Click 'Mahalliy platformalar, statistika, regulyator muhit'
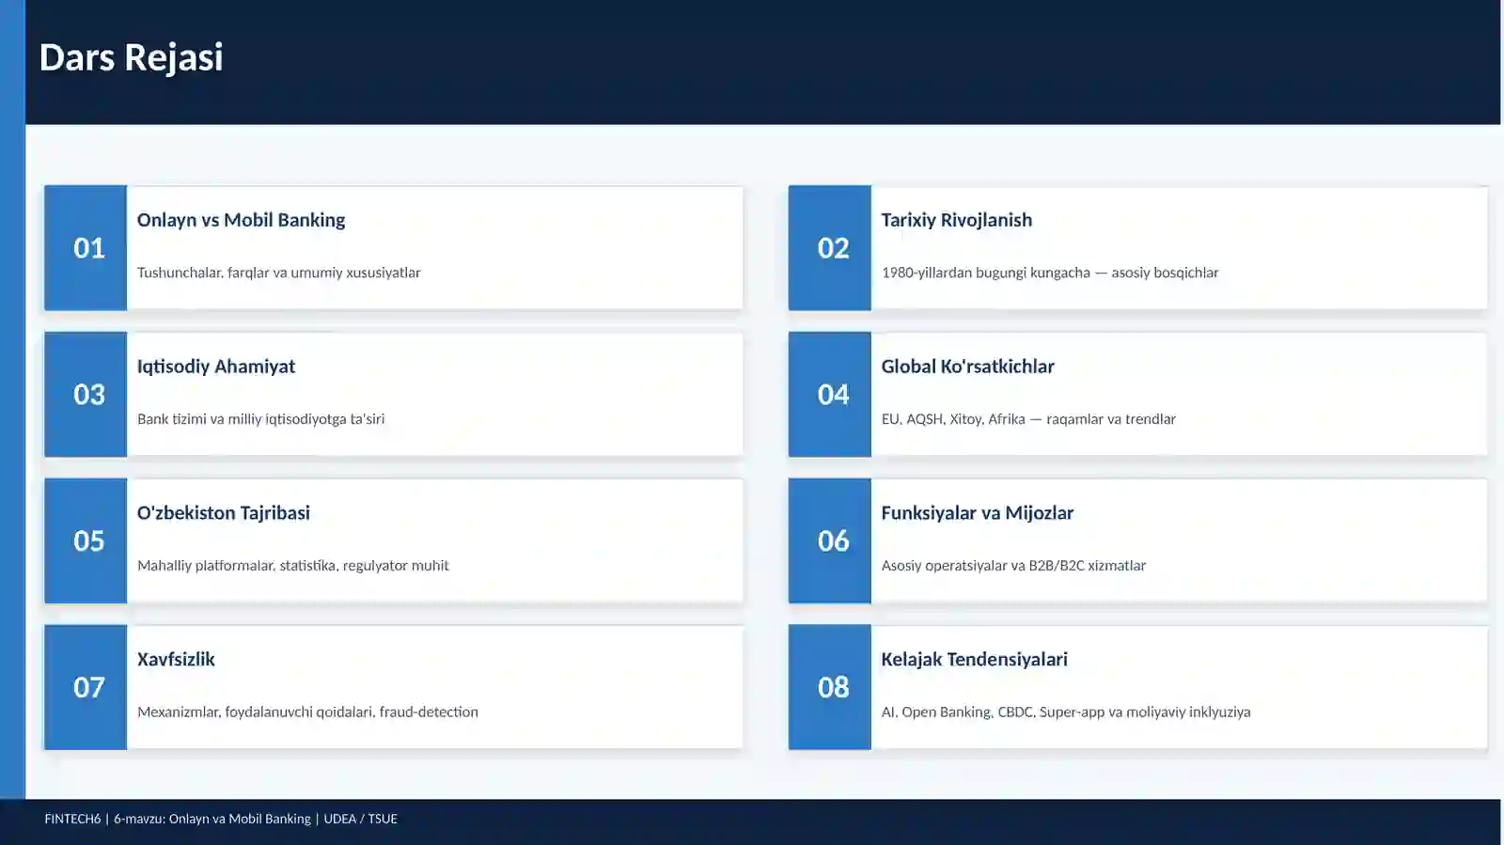Viewport: 1504px width, 845px height. tap(293, 566)
